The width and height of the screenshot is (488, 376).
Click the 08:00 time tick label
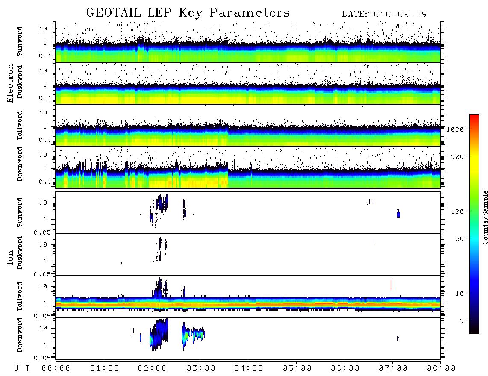[x=441, y=369]
